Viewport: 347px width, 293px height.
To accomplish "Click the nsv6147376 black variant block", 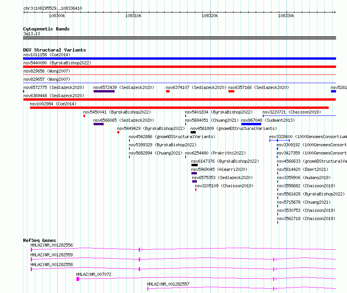I will point(195,165).
